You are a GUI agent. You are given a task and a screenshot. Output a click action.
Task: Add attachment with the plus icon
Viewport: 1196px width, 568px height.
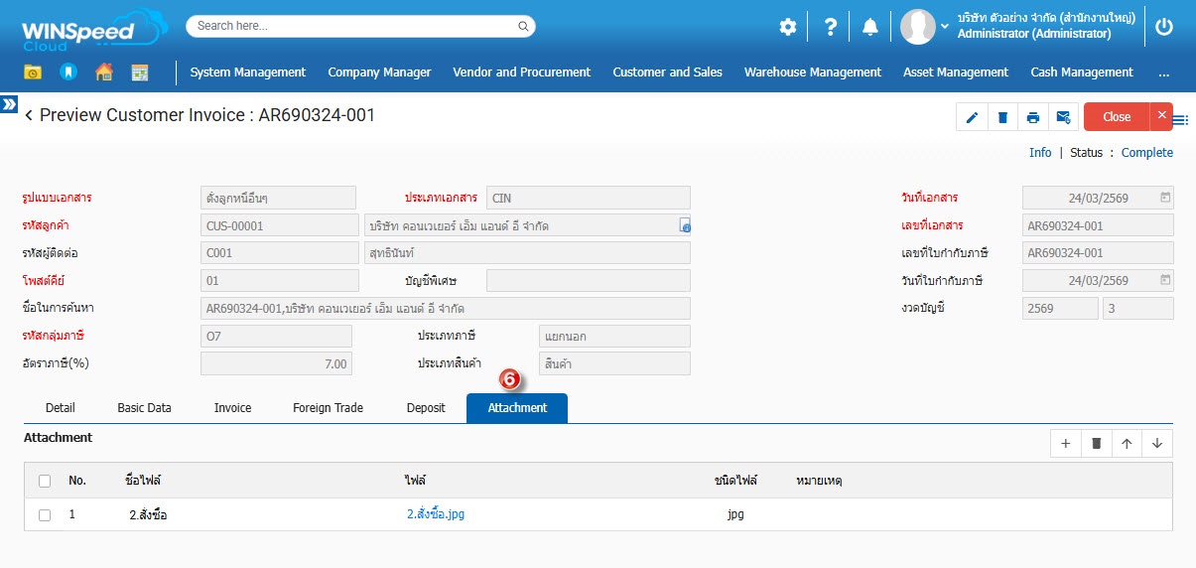click(x=1065, y=444)
